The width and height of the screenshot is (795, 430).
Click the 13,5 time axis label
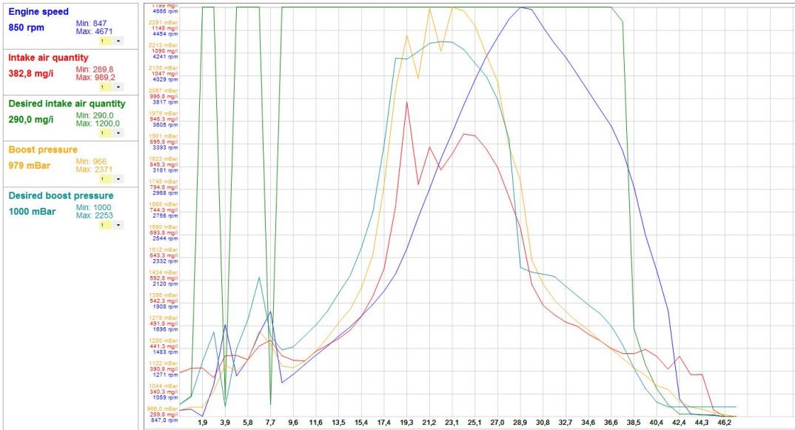point(339,423)
